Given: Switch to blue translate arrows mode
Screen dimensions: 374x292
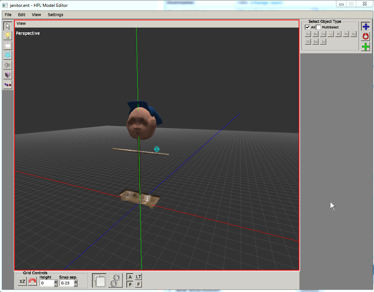Looking at the screenshot, I should (x=366, y=26).
